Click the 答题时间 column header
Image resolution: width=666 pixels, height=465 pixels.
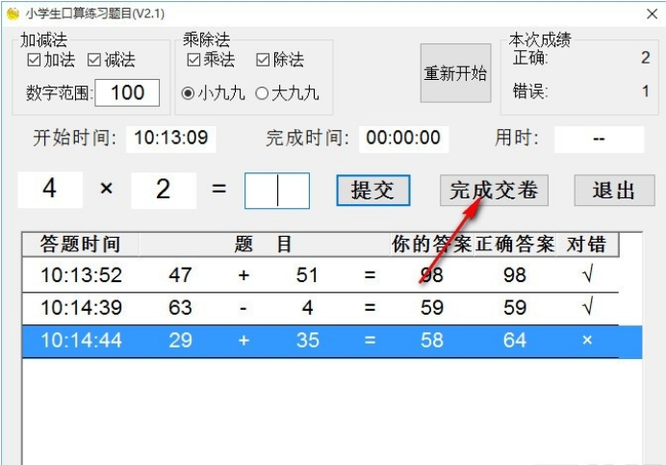coord(80,245)
